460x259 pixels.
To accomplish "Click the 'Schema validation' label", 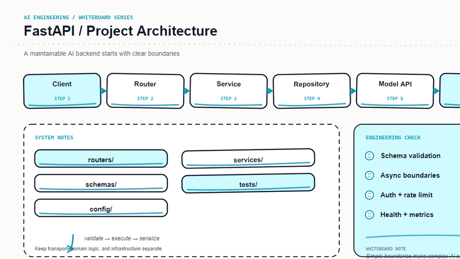I will pyautogui.click(x=410, y=156).
